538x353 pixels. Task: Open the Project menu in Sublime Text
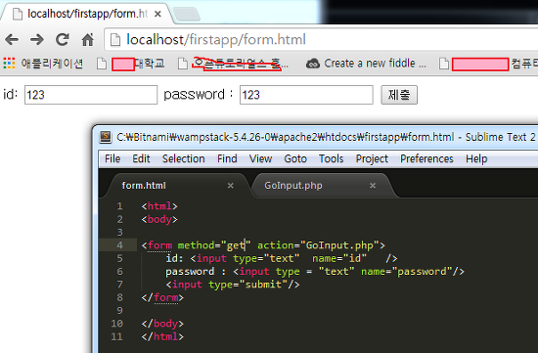click(372, 158)
